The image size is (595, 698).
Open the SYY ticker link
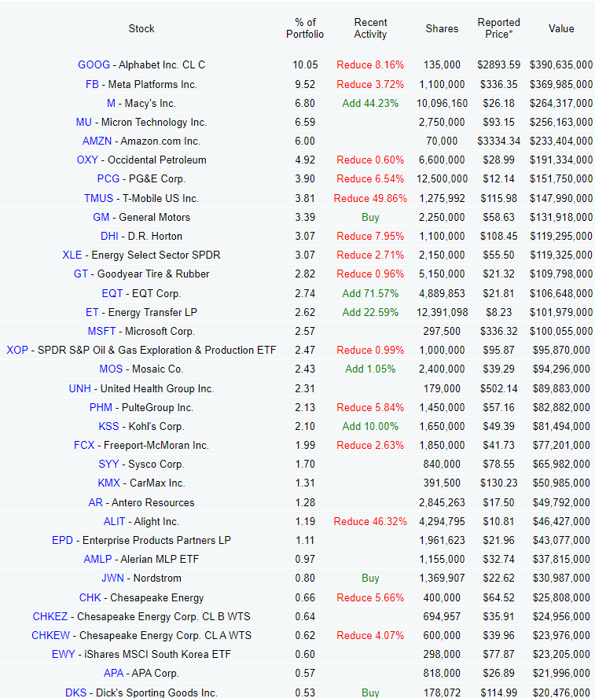pyautogui.click(x=108, y=465)
